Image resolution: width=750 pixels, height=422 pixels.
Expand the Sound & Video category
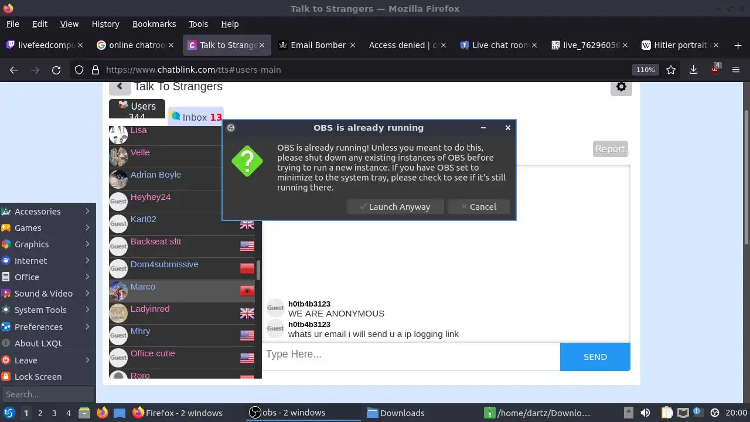click(x=47, y=294)
